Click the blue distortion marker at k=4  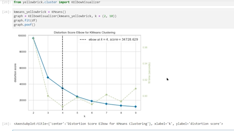(63, 88)
